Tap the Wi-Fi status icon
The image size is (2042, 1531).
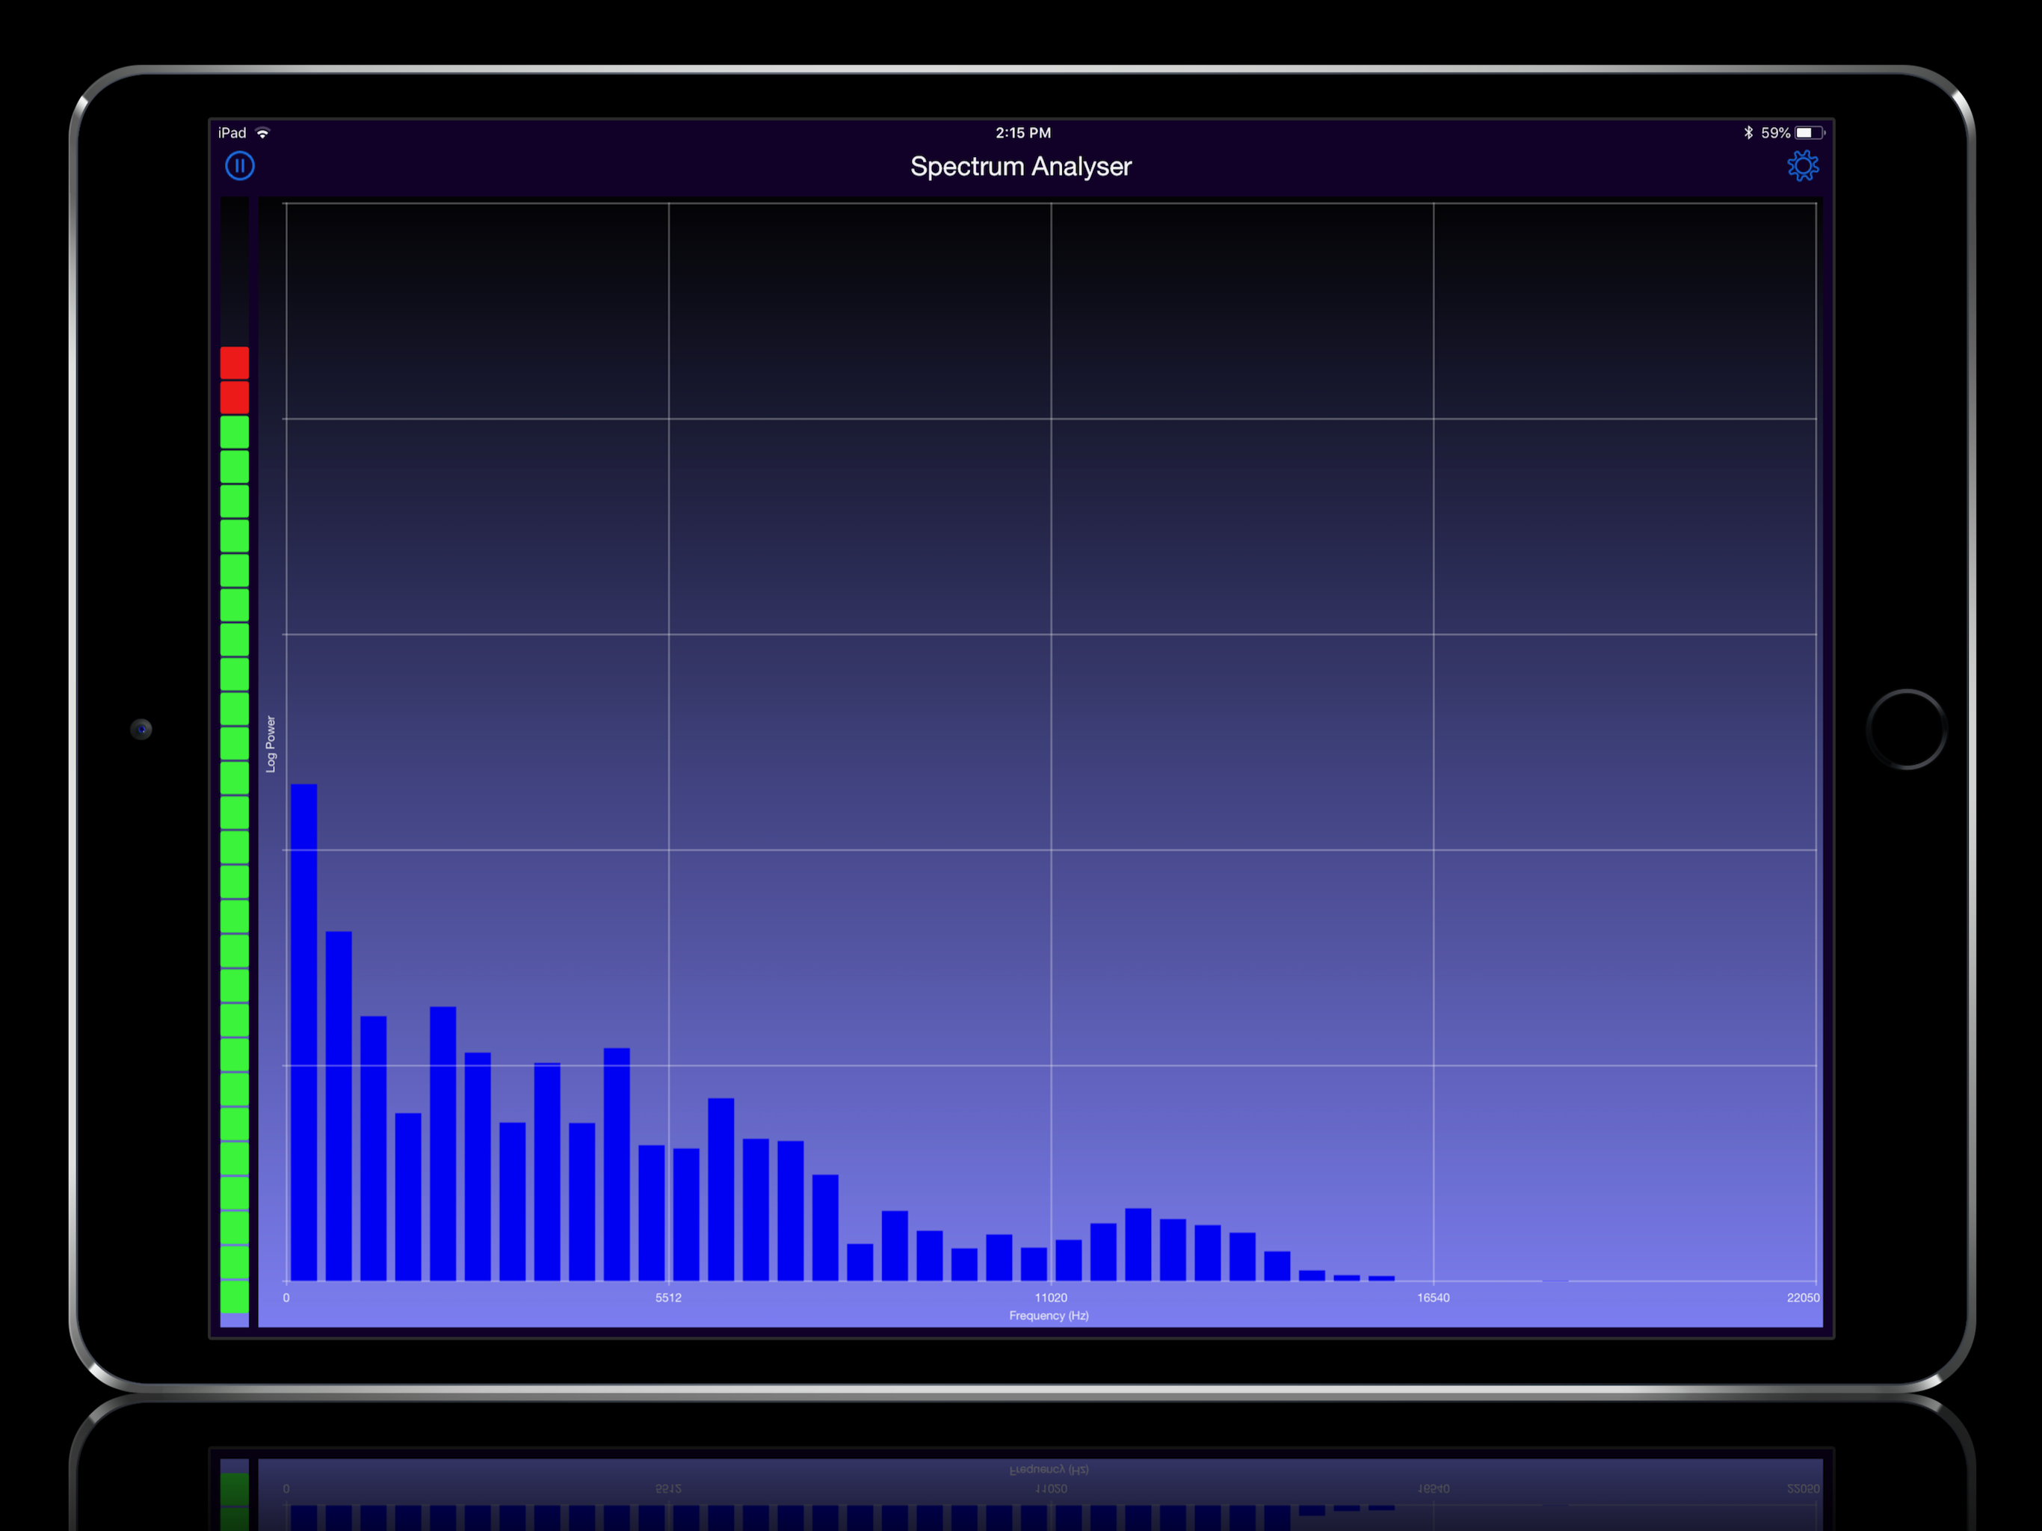pos(263,133)
